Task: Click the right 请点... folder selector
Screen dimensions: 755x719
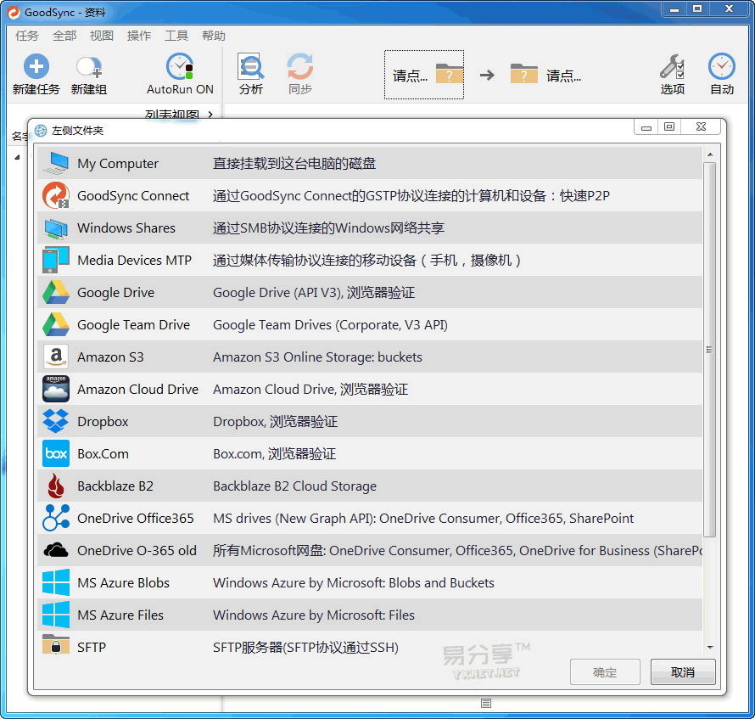Action: click(546, 75)
